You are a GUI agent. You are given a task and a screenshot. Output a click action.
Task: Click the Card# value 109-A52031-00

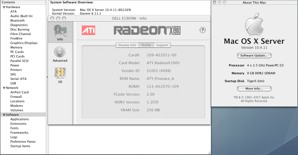[161, 55]
